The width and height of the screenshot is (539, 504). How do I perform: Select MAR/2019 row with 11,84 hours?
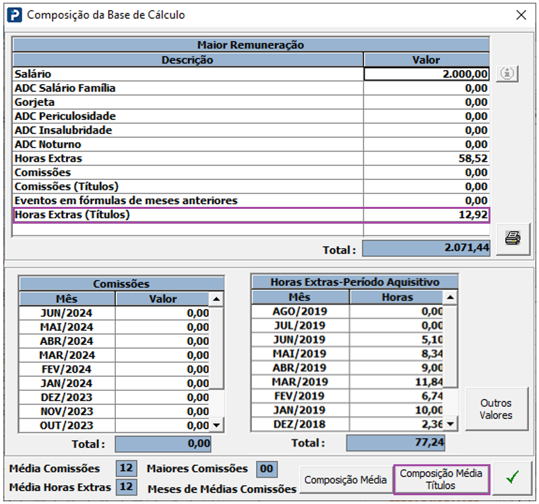[348, 382]
